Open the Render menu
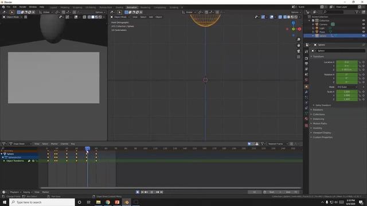Screen dimensions: 367x206 [x=23, y=7]
